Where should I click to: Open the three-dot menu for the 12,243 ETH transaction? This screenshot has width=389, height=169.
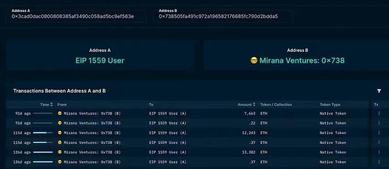379,133
